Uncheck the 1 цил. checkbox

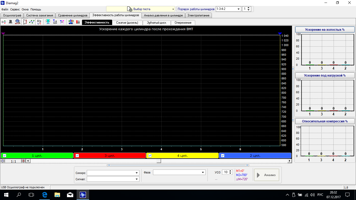coord(4,156)
